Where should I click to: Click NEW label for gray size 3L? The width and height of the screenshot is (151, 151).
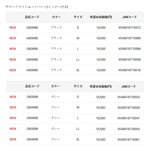tap(13, 139)
